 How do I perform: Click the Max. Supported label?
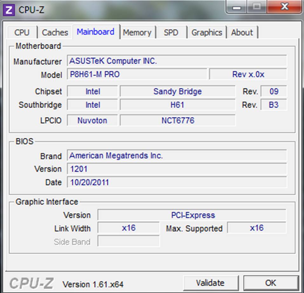click(194, 229)
